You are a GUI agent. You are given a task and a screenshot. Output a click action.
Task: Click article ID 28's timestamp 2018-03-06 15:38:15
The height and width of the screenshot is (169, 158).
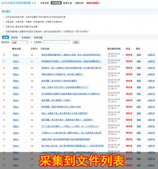[x=114, y=146]
